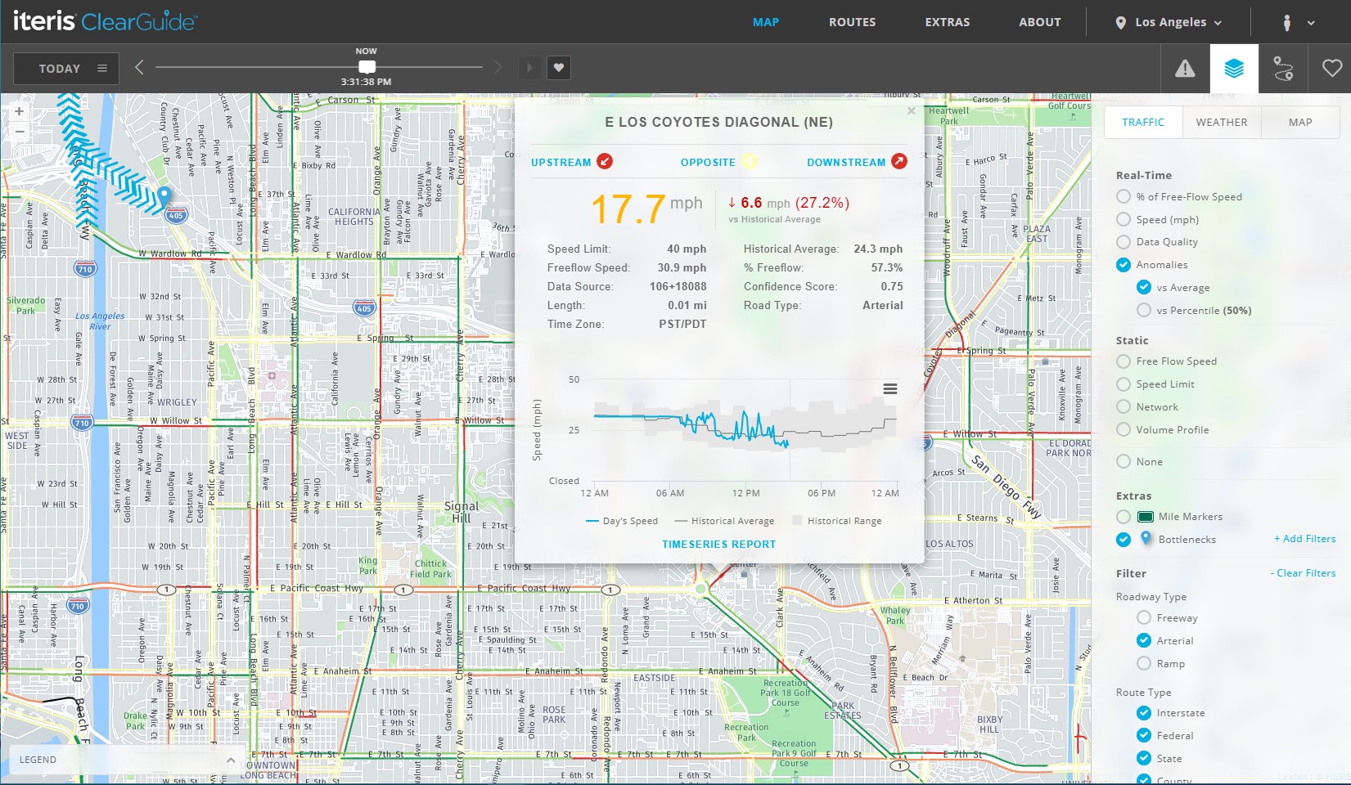Viewport: 1351px width, 785px height.
Task: Enable Freeway roadway type filter
Action: pyautogui.click(x=1144, y=618)
